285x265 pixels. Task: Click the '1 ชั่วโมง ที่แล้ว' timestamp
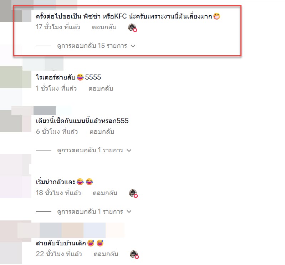56,88
